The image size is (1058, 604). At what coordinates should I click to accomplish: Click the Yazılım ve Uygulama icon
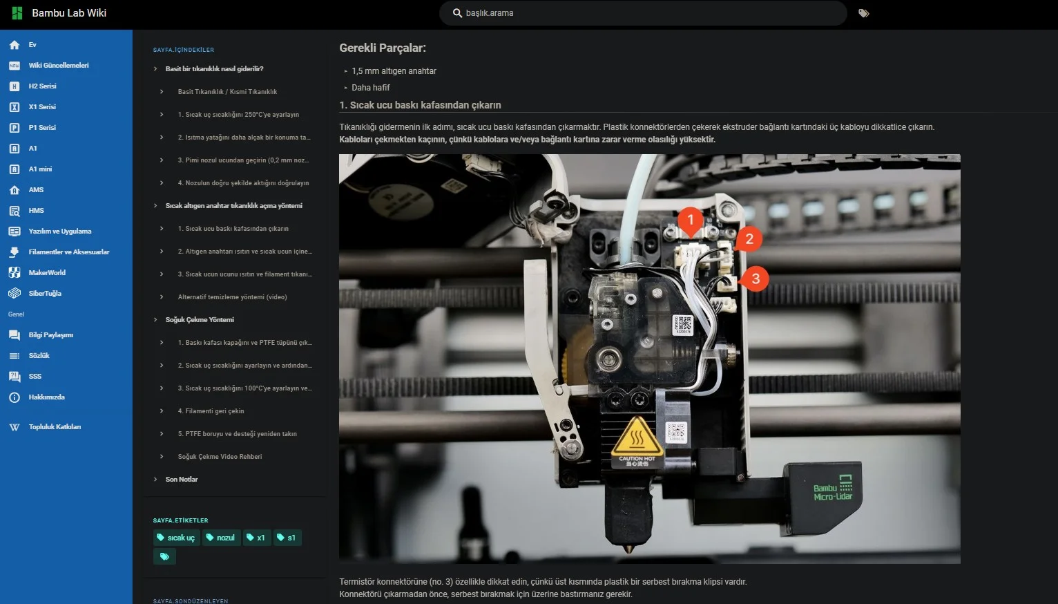[15, 232]
